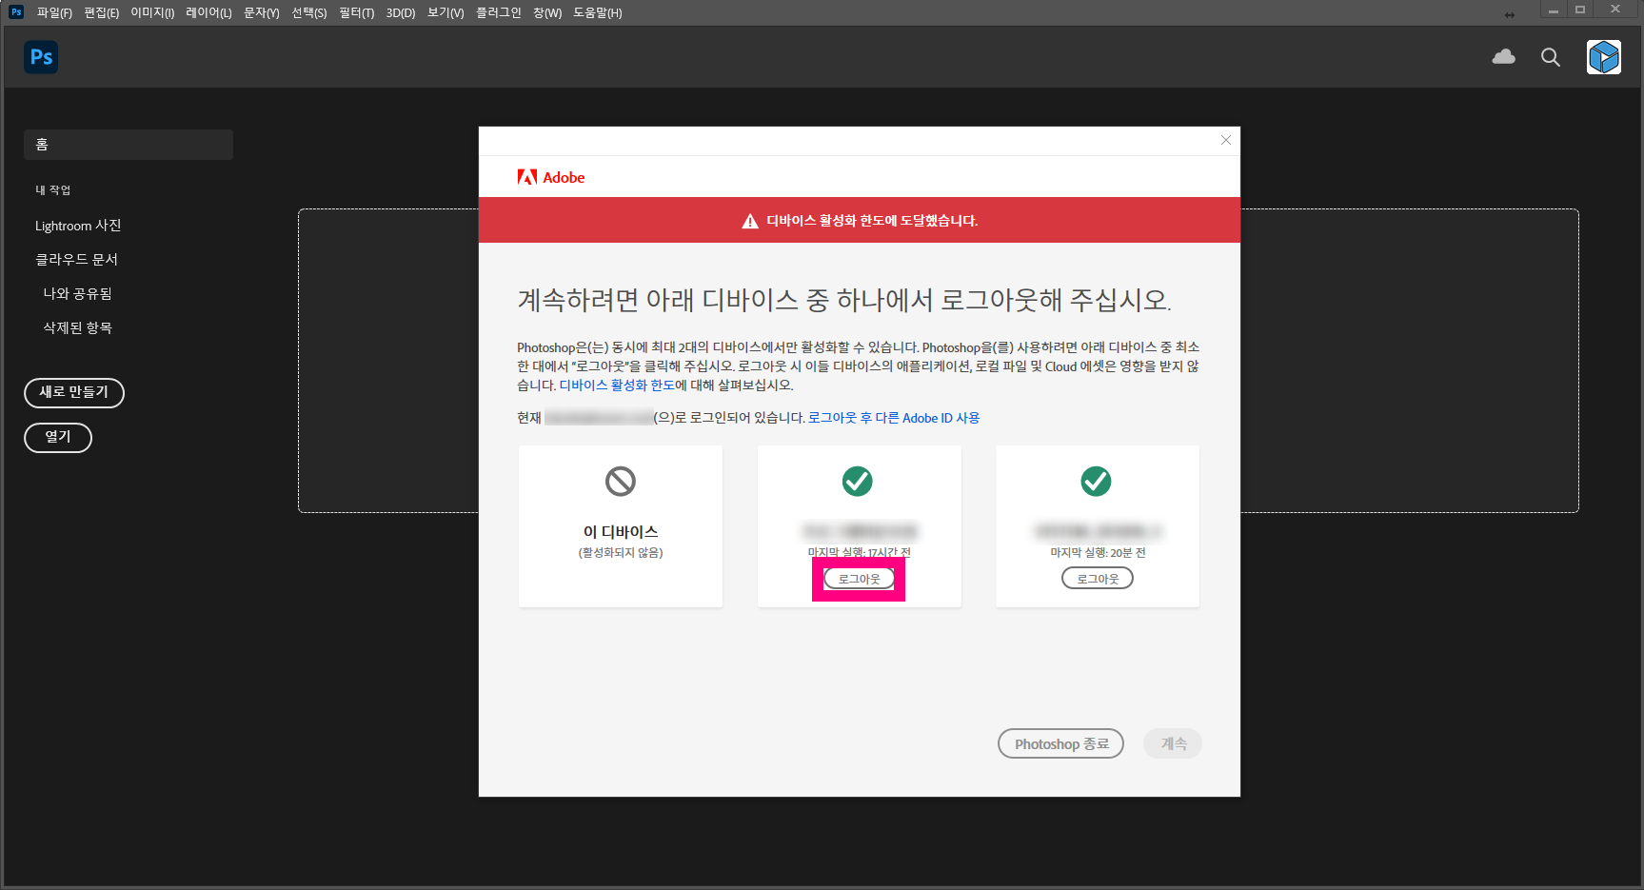Image resolution: width=1644 pixels, height=890 pixels.
Task: Open the 창(W) menu
Action: click(x=547, y=12)
